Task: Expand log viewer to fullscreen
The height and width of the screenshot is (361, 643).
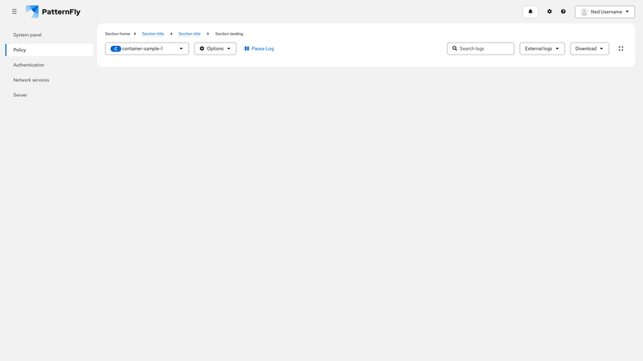Action: pos(620,49)
